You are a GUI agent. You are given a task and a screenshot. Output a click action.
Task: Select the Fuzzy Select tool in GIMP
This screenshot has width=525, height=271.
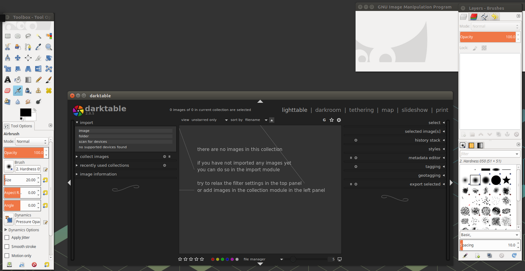pos(38,36)
